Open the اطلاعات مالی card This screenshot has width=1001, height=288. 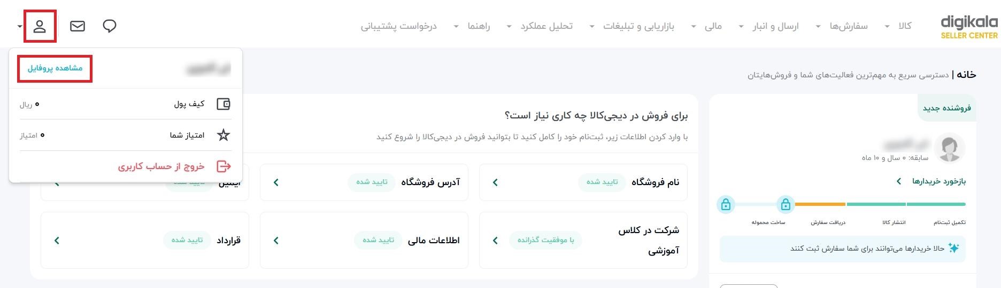pyautogui.click(x=364, y=240)
